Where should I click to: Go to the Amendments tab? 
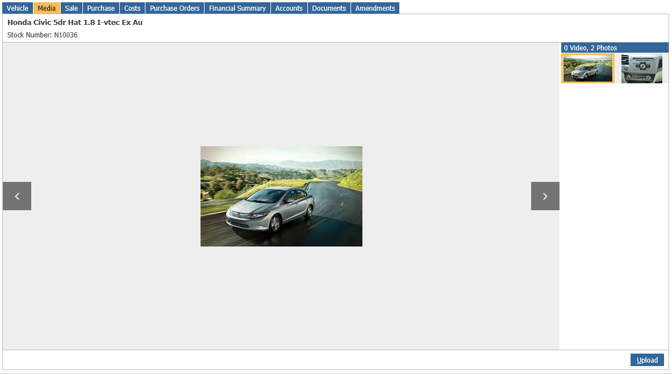[375, 8]
